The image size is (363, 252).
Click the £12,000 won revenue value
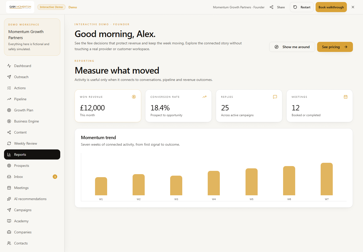[92, 108]
